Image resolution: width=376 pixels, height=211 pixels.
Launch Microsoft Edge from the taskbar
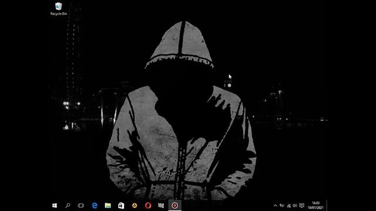pos(95,206)
